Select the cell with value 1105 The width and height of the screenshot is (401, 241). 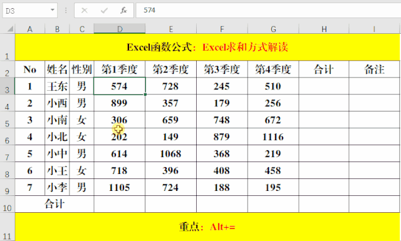pyautogui.click(x=120, y=187)
